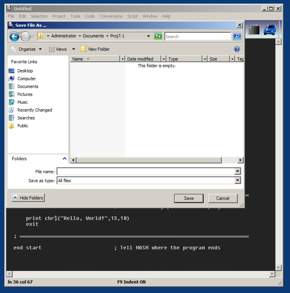Click the Hide Folders button

point(28,198)
